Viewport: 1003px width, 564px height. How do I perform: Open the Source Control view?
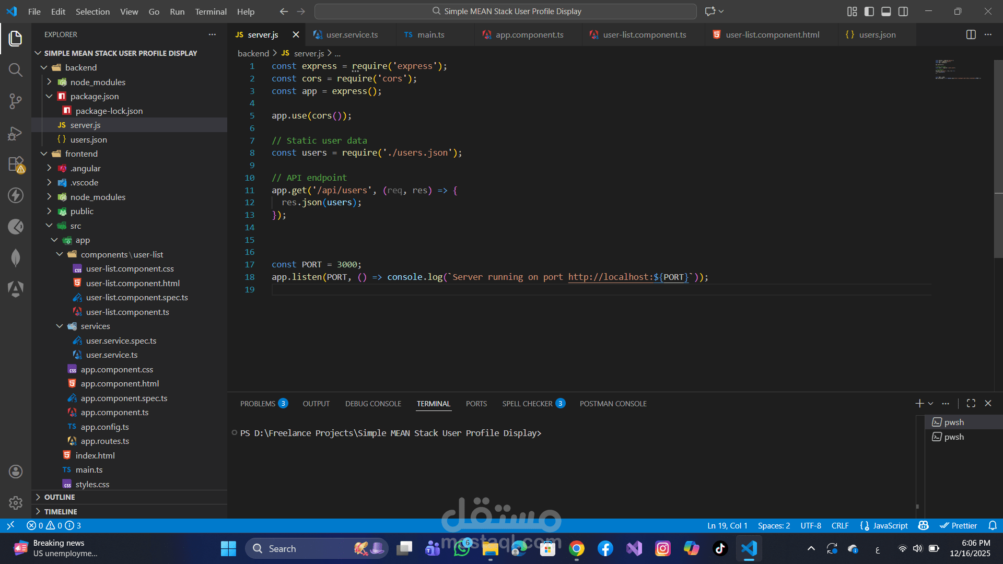(15, 101)
